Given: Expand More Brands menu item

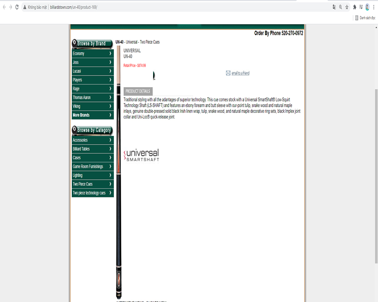Looking at the screenshot, I should 93,115.
